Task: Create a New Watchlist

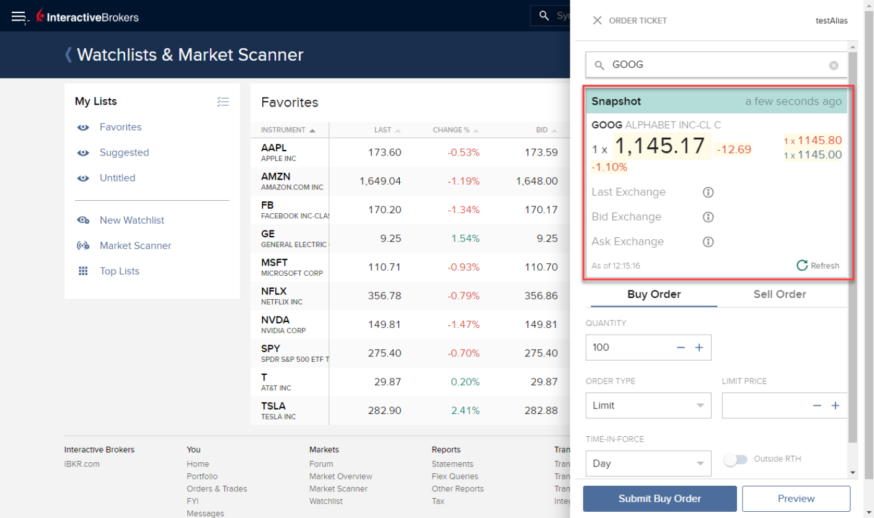Action: [132, 221]
